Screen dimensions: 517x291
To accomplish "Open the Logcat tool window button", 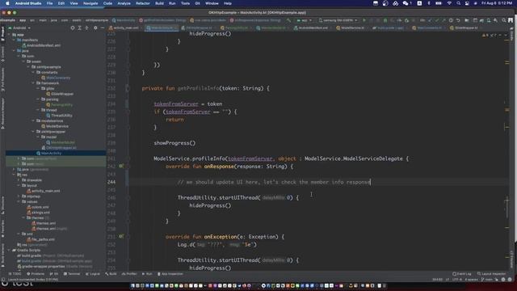I will (92, 274).
